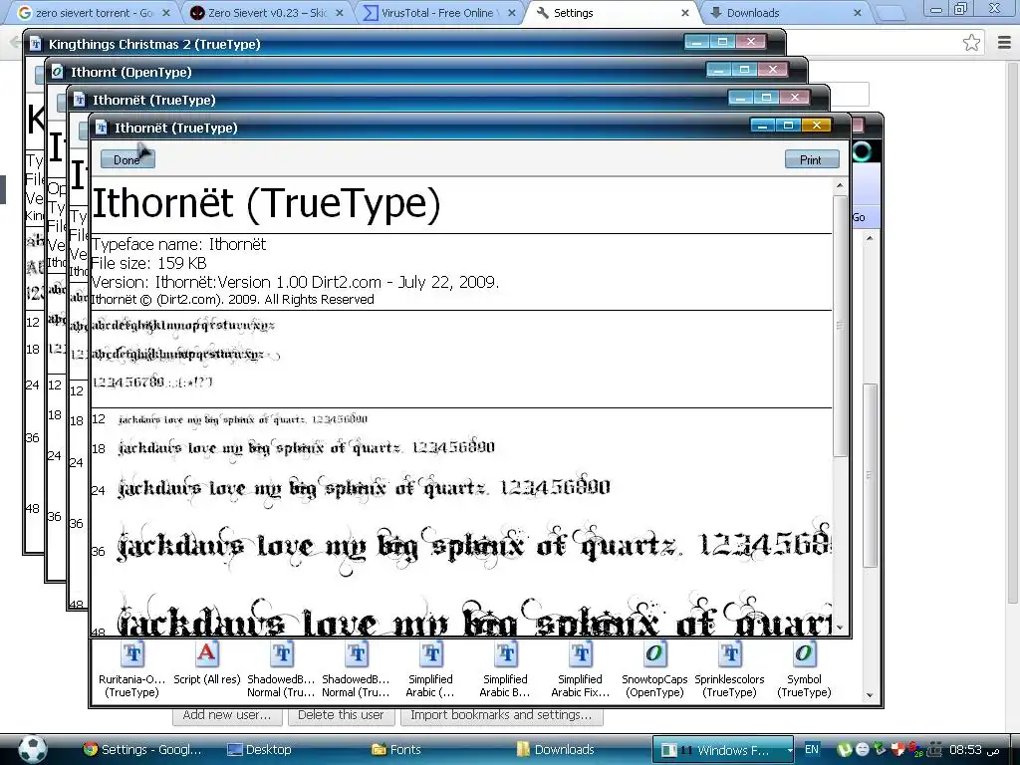Image resolution: width=1020 pixels, height=765 pixels.
Task: Open the Fonts taskbar button
Action: coord(396,749)
